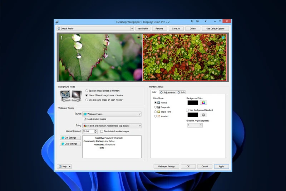Open the disabled gradient color wheel picker

tap(203, 115)
